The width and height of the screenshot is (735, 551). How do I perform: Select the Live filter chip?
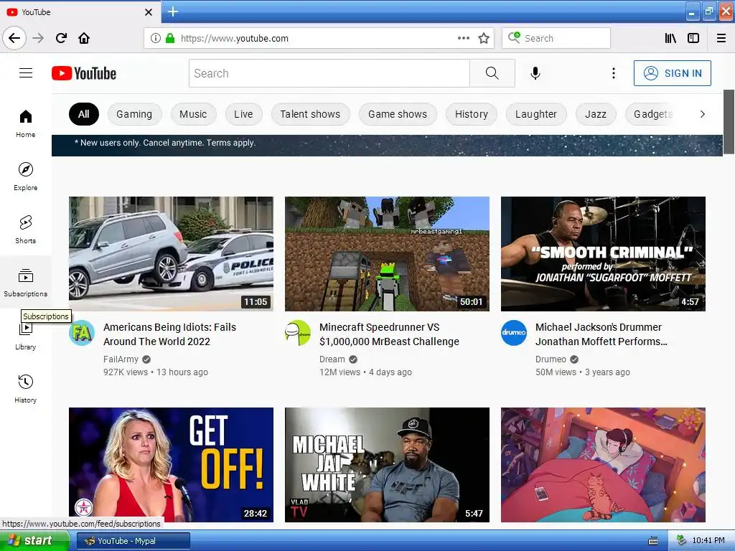tap(243, 114)
